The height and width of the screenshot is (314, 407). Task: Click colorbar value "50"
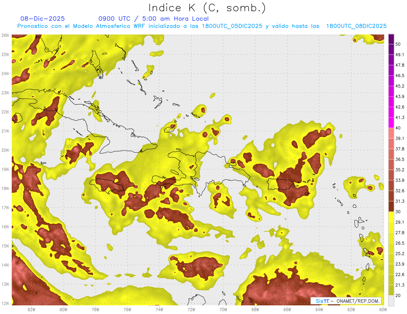tap(398, 44)
